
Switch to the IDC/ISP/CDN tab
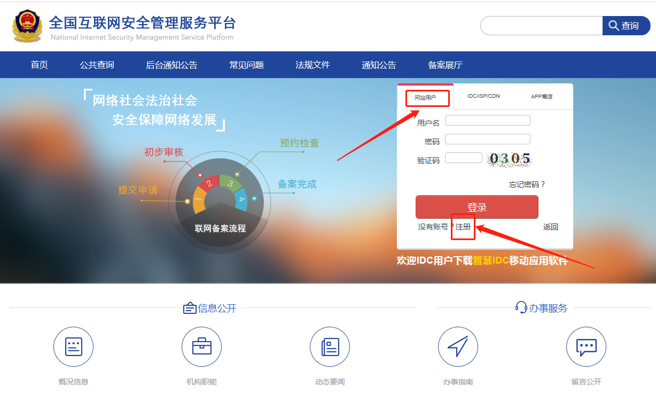pos(483,96)
